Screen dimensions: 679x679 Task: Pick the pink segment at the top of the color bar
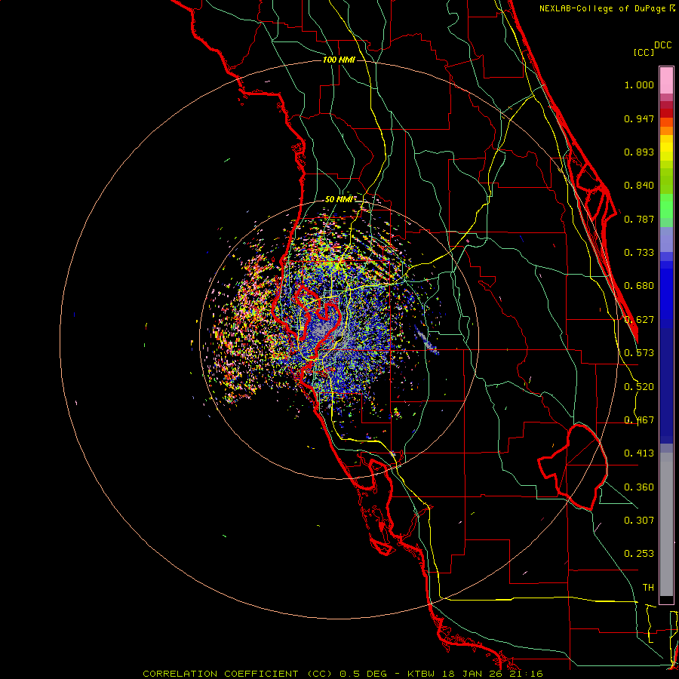coord(666,80)
